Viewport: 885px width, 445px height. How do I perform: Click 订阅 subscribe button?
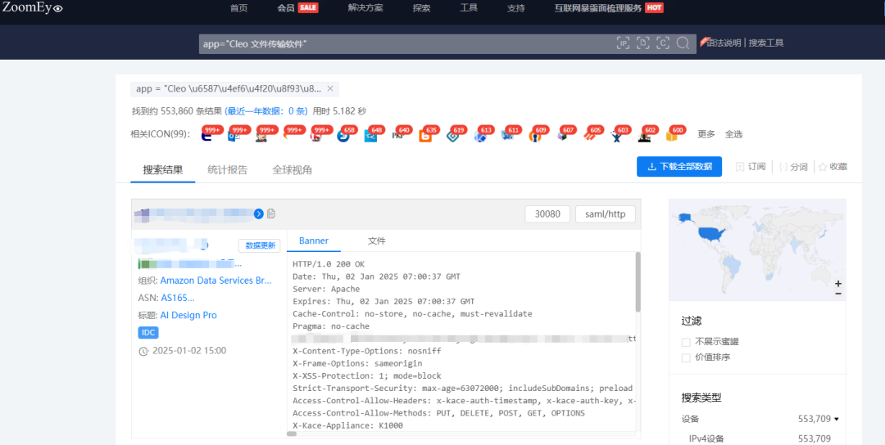click(751, 167)
